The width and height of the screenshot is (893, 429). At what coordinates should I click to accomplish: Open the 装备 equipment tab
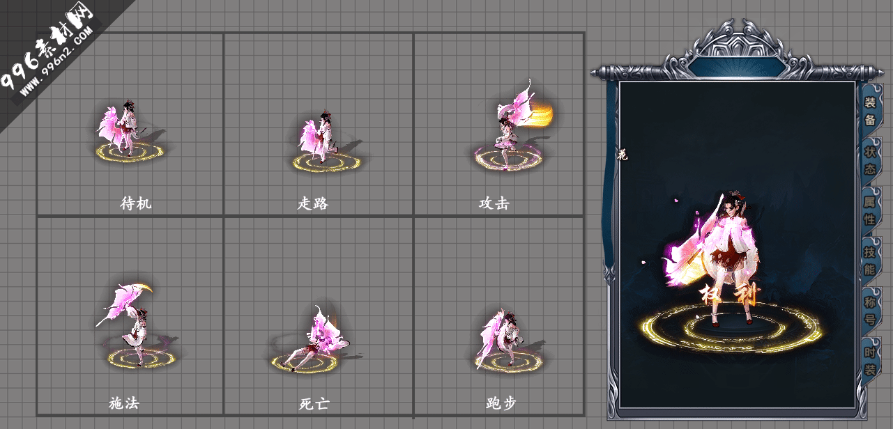[870, 111]
